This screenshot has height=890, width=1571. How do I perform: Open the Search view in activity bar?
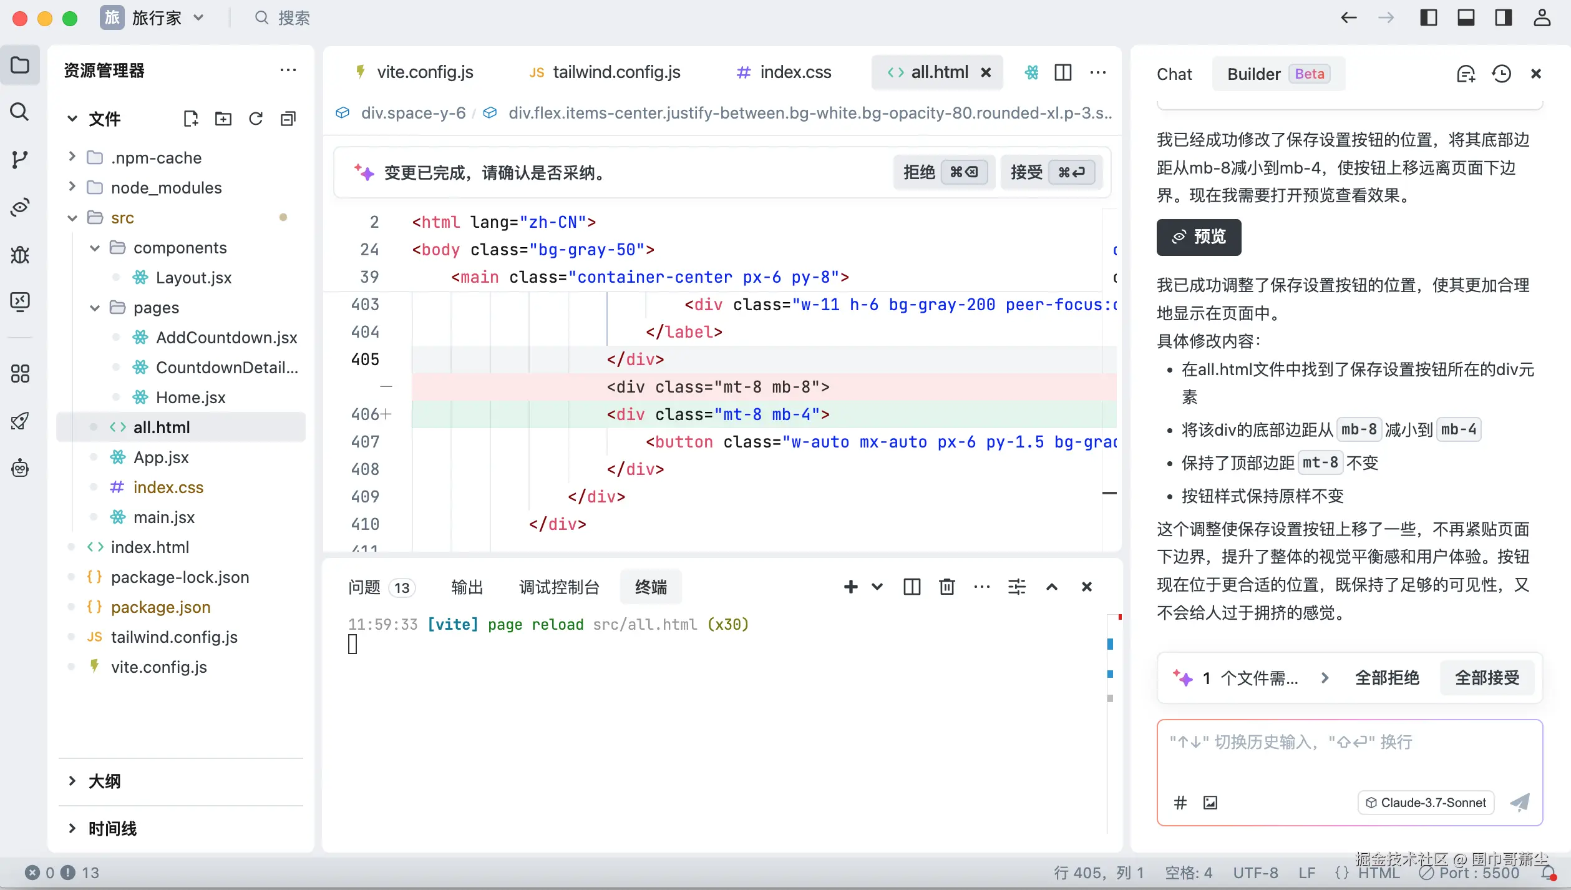pos(21,112)
